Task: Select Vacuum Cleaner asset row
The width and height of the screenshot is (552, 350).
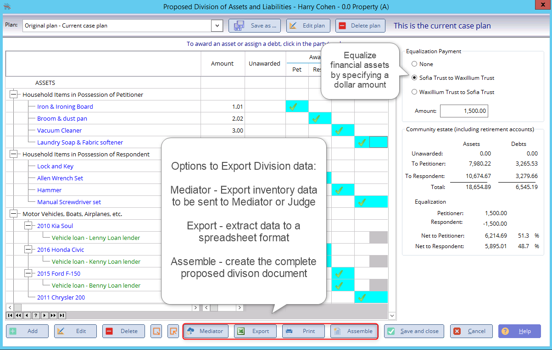Action: 59,130
